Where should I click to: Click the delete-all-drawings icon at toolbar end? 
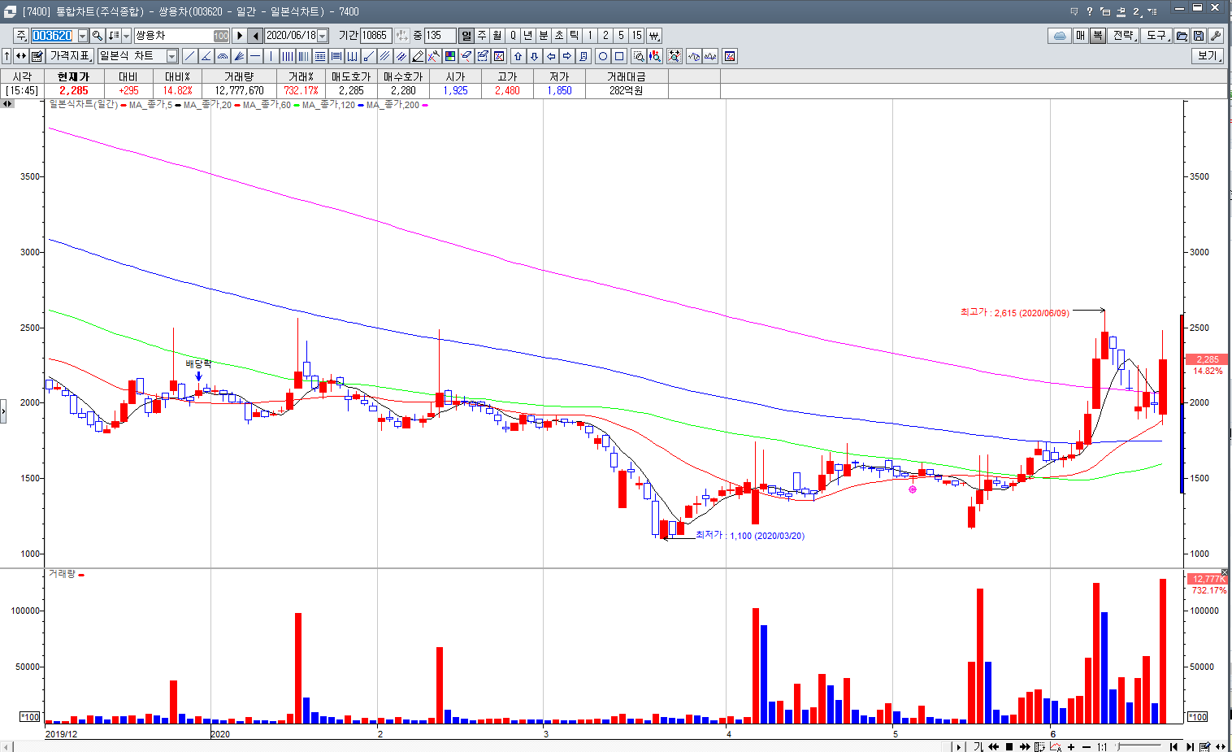(x=729, y=56)
